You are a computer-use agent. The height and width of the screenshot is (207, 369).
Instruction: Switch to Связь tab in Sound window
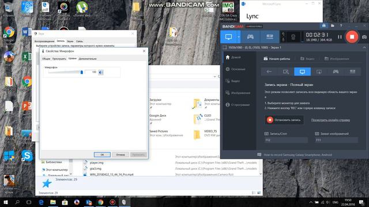pos(80,41)
